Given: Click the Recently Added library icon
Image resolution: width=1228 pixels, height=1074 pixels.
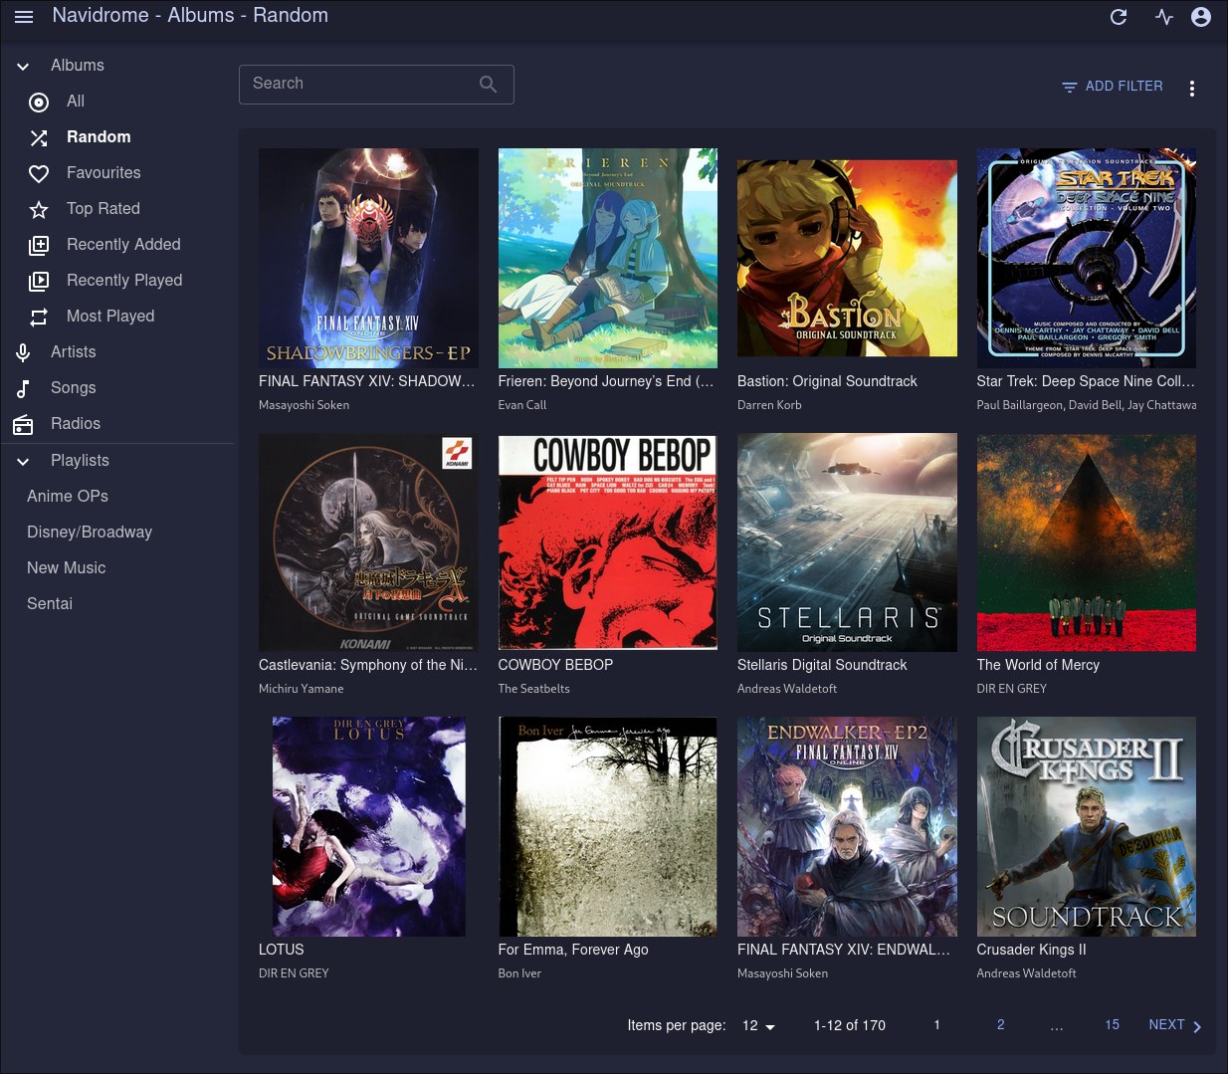Looking at the screenshot, I should pos(39,246).
